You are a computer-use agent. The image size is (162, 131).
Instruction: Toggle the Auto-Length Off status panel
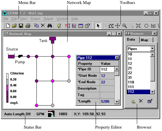pyautogui.click(x=18, y=114)
